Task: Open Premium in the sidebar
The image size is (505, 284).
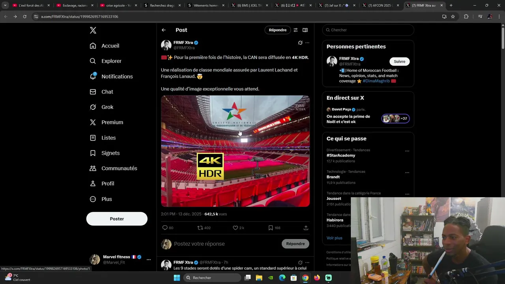Action: (x=107, y=122)
